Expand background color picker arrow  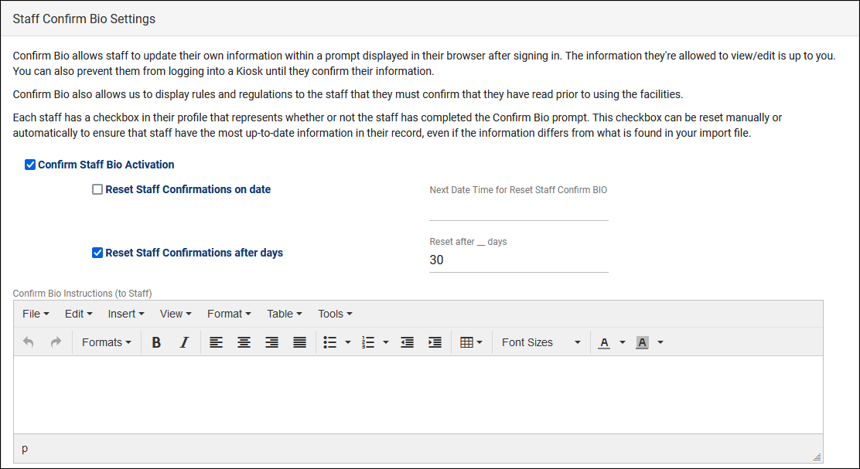coord(660,342)
